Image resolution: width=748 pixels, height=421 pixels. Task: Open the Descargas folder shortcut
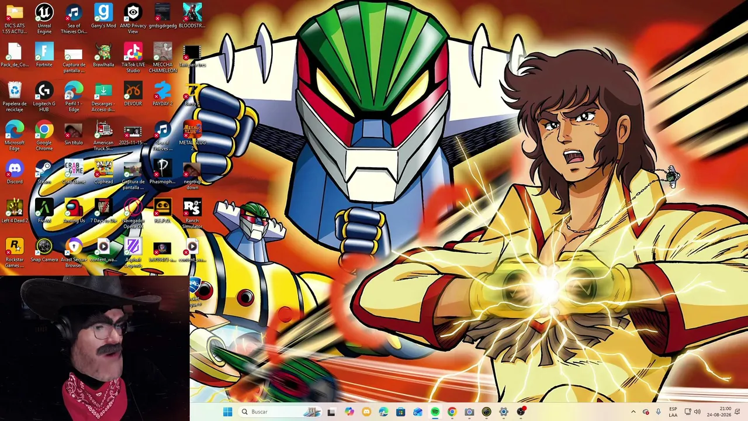103,96
